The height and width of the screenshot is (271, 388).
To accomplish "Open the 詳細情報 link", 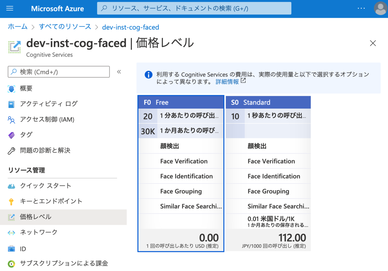I will (227, 82).
